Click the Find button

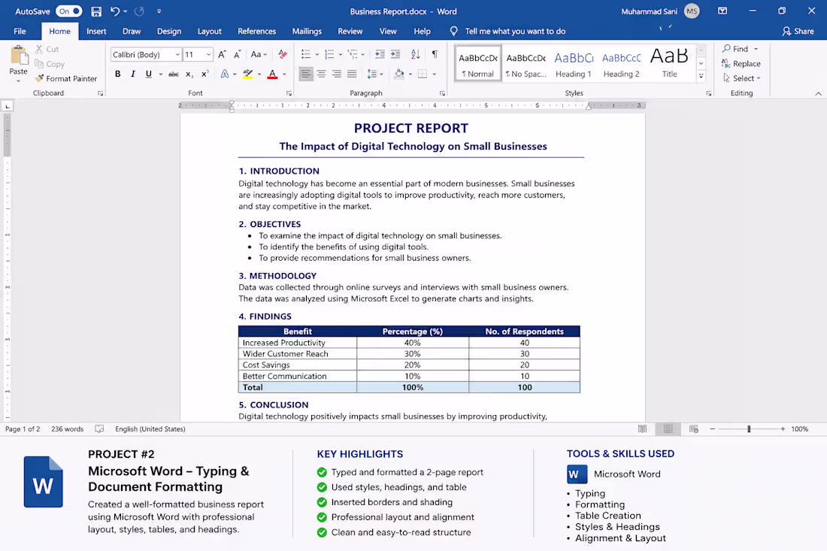pyautogui.click(x=735, y=49)
